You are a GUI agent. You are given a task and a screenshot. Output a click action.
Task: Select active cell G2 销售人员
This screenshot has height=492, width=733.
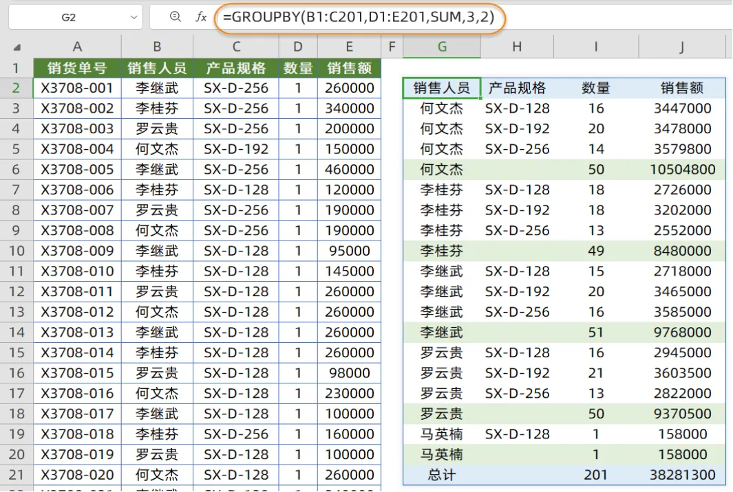(442, 88)
